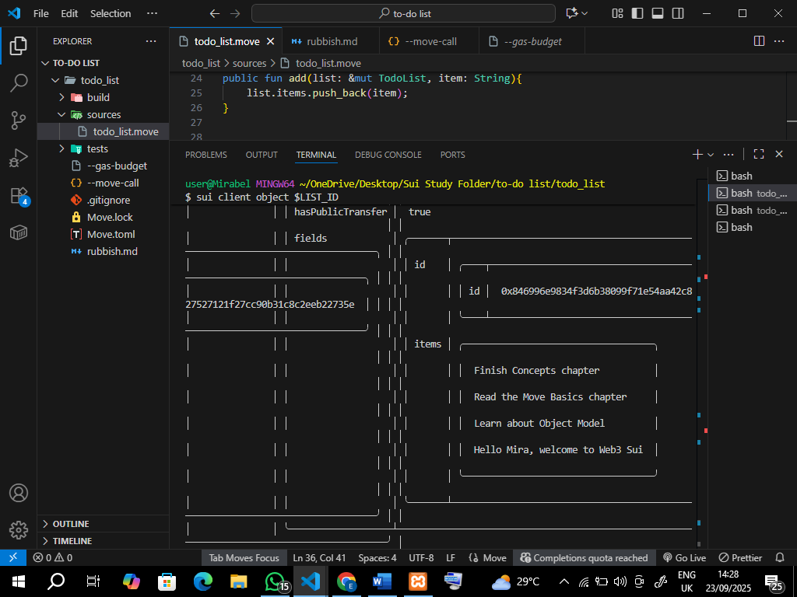
Task: Open the Run and Debug view
Action: [19, 158]
